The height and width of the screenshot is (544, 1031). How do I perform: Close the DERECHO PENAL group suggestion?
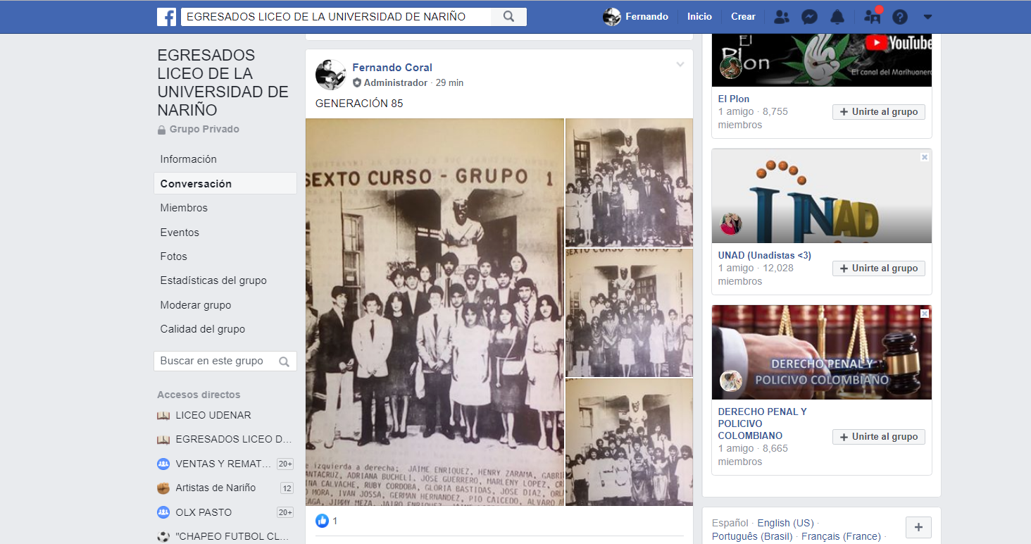tap(925, 314)
